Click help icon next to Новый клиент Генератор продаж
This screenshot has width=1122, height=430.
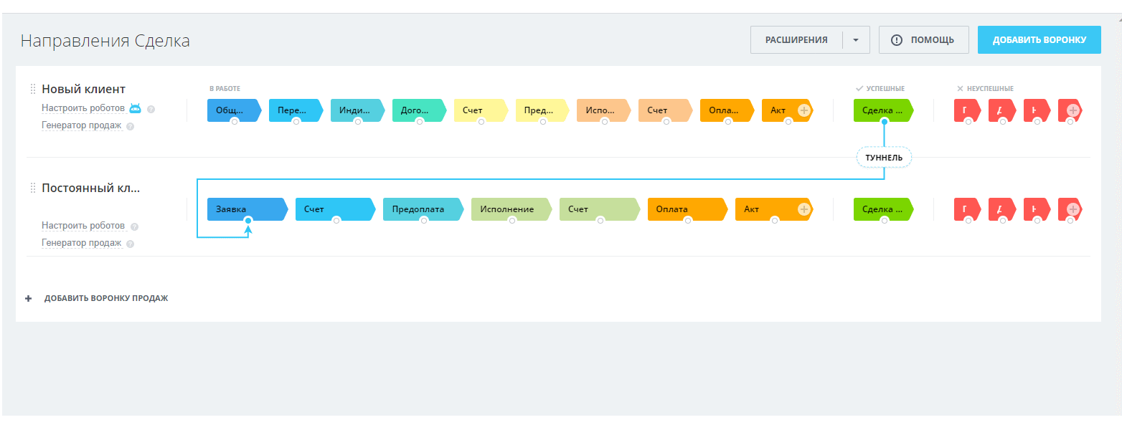[130, 126]
